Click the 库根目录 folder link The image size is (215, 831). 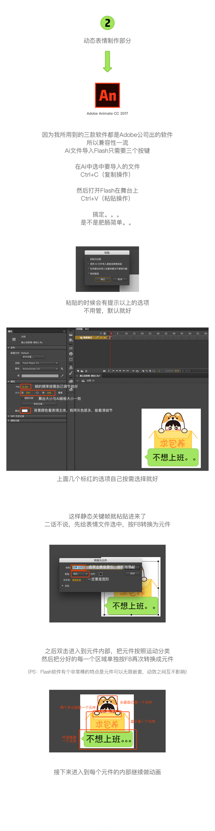[76, 580]
